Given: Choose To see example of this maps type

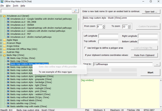Looking at the screenshot, I should pos(59,72).
